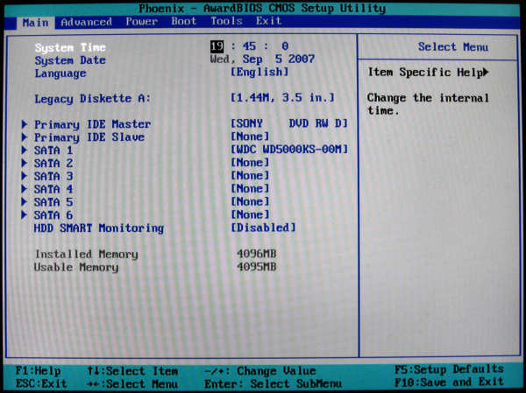Click the Phoenix AwardBIOS title text
526x393 pixels.
tap(262, 8)
